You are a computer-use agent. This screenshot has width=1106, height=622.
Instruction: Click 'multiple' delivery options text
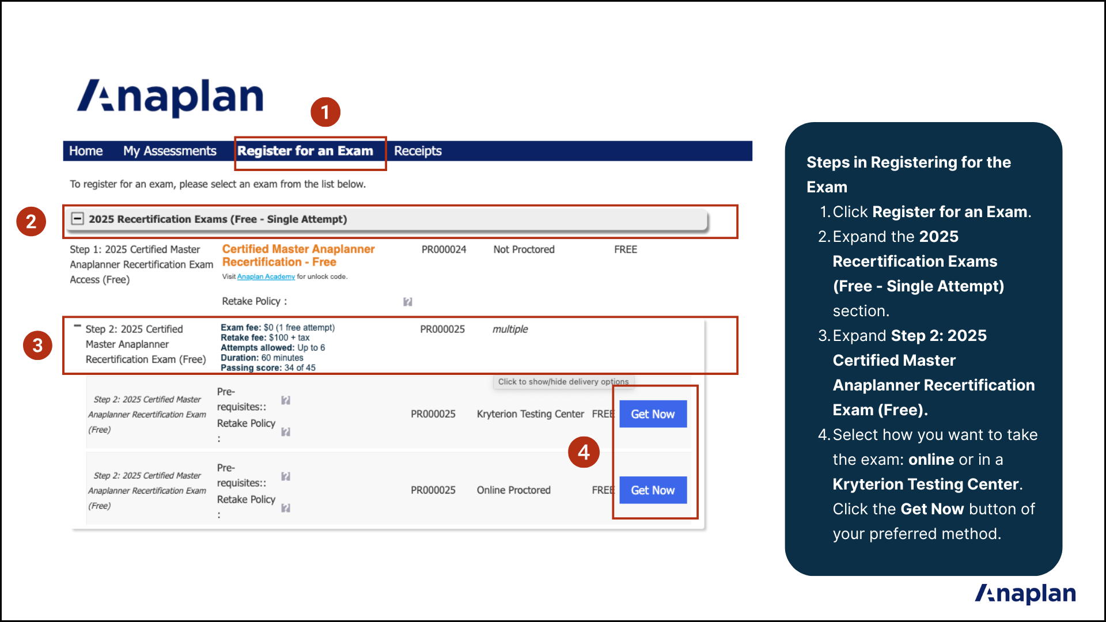pos(510,329)
